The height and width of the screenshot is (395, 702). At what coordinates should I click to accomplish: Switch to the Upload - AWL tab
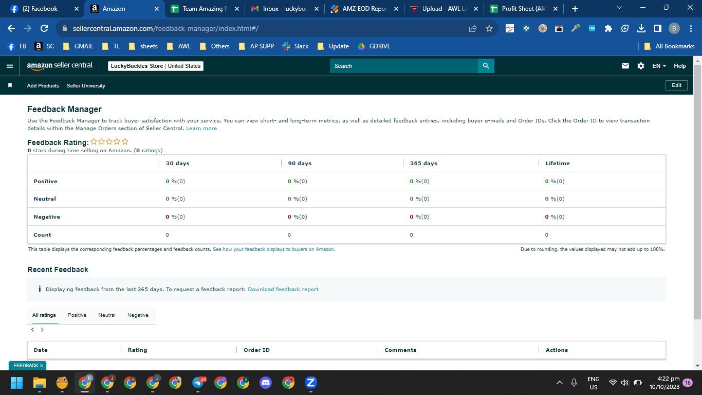click(444, 9)
